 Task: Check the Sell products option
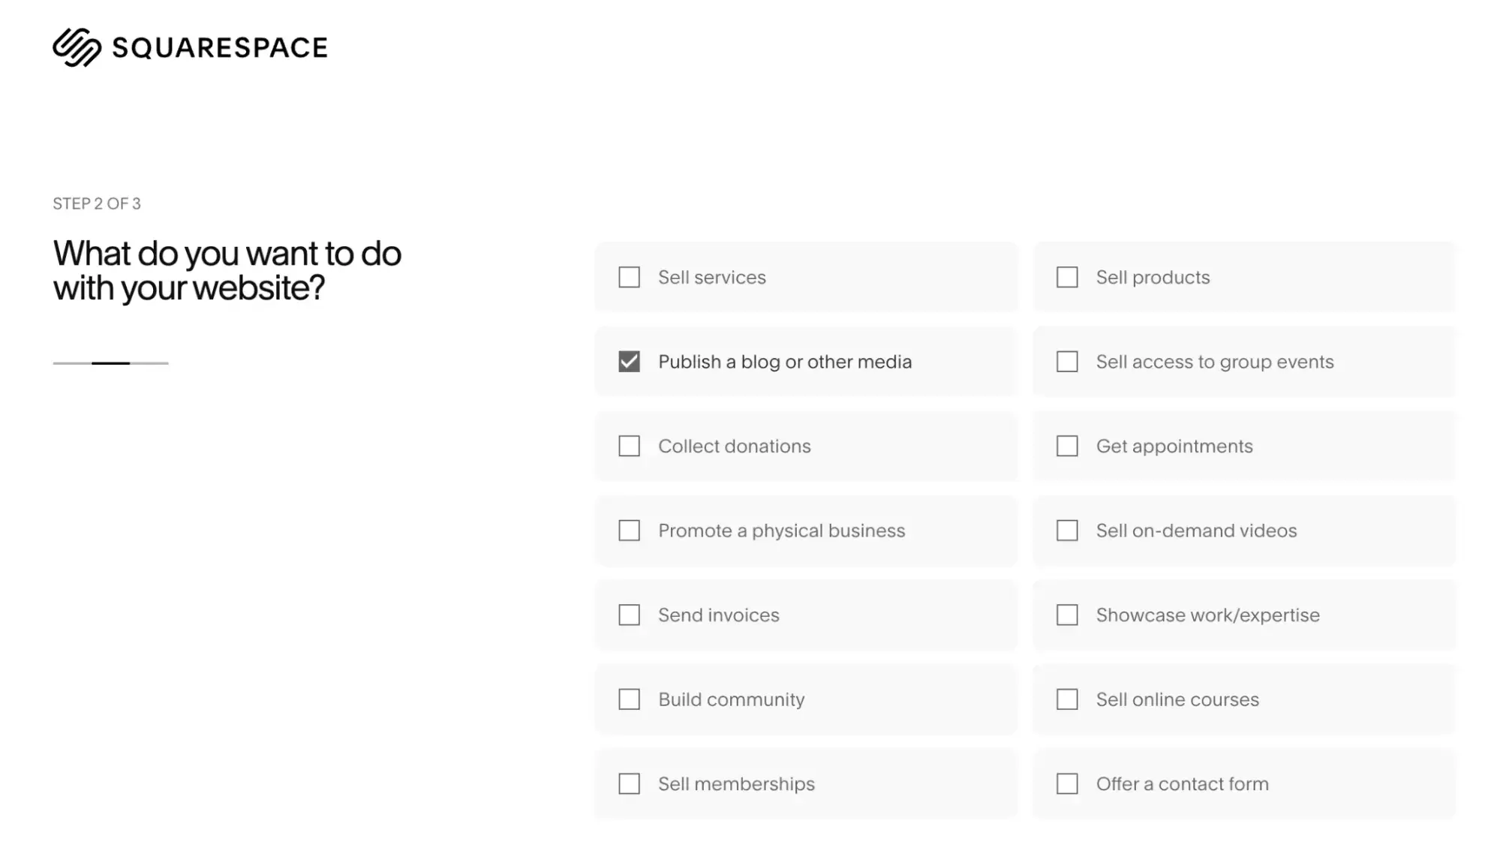pyautogui.click(x=1066, y=277)
